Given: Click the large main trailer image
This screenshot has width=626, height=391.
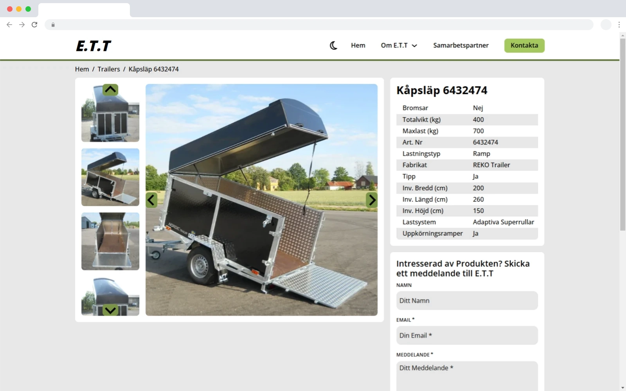Looking at the screenshot, I should coord(261,200).
